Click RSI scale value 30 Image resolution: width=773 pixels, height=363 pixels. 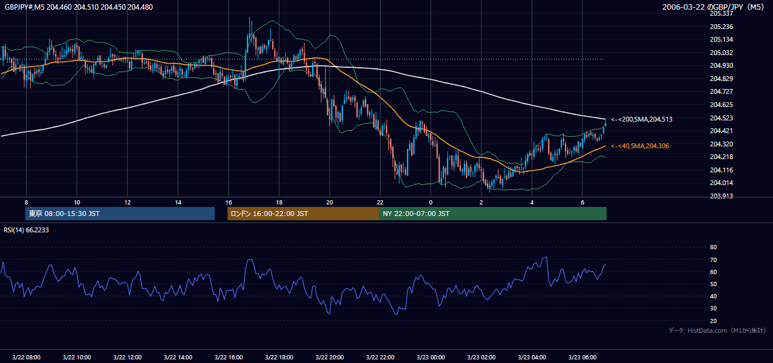[x=713, y=309]
